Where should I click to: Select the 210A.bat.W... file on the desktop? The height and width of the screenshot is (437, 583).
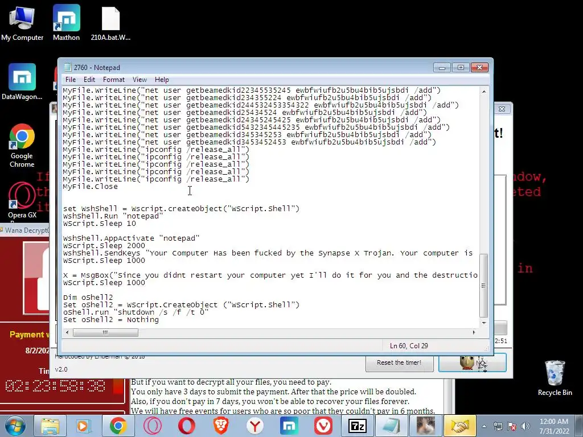pos(110,24)
